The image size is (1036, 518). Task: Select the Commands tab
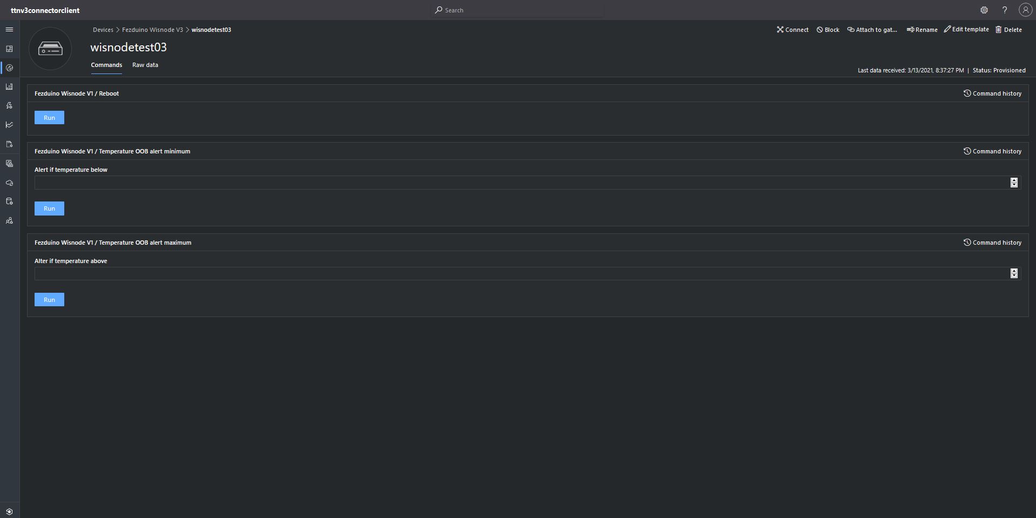pyautogui.click(x=106, y=65)
